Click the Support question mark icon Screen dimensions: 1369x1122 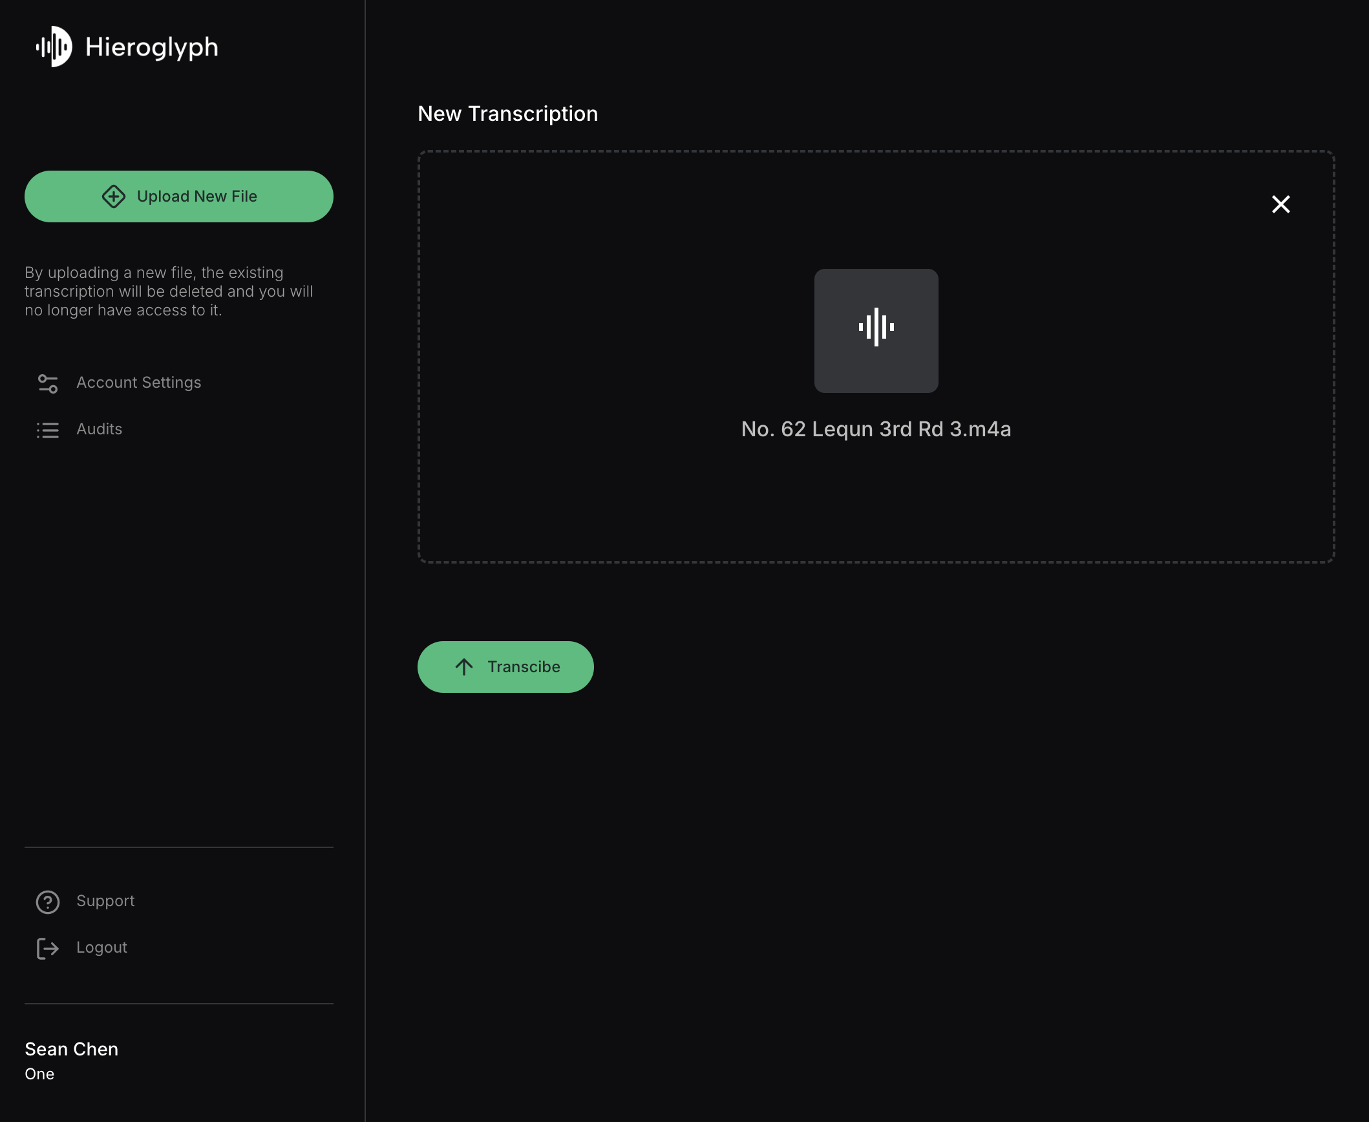coord(48,902)
